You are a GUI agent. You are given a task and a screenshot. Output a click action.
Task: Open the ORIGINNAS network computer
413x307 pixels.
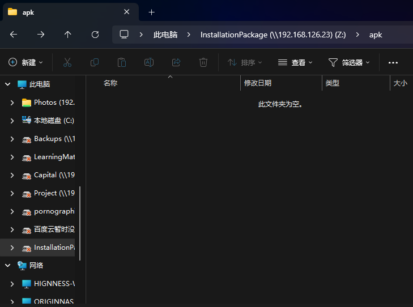click(54, 301)
